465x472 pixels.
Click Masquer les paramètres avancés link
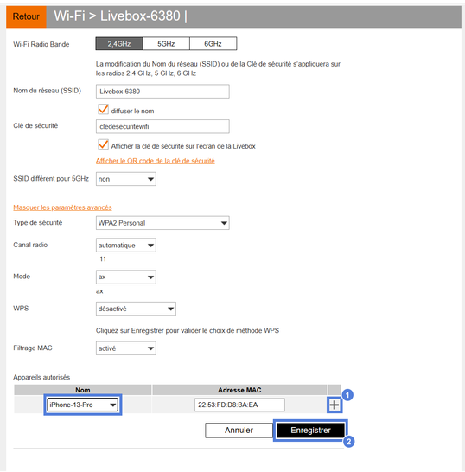click(x=62, y=207)
